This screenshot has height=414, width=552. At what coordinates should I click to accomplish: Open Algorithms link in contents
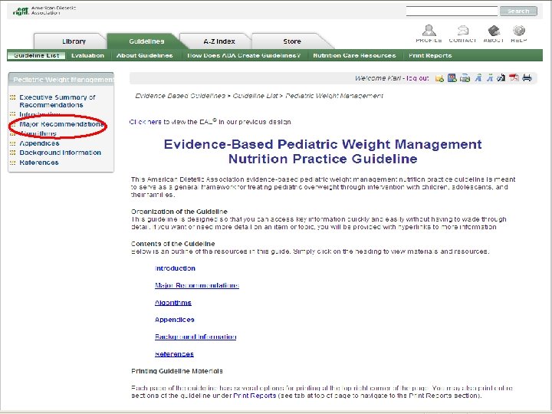pos(172,303)
